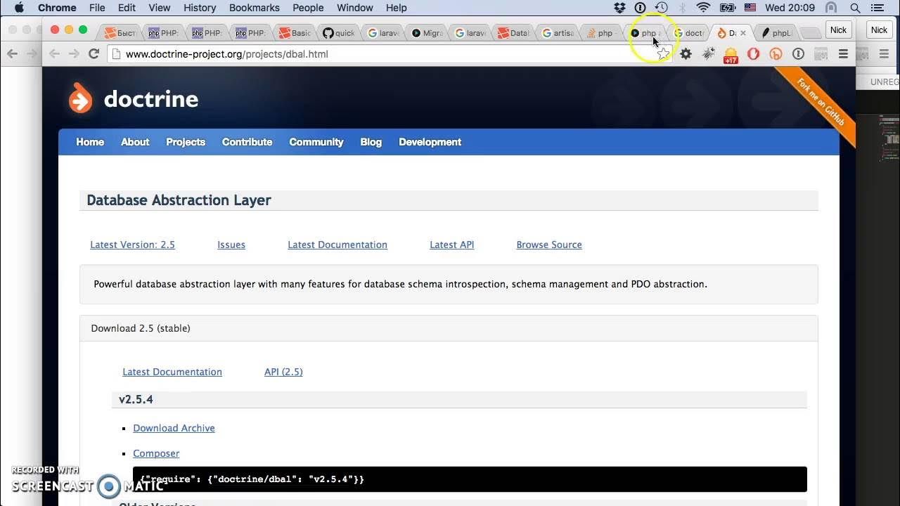Switch to the 'Datal' tab
Screen dimensions: 900x506
pyautogui.click(x=514, y=33)
